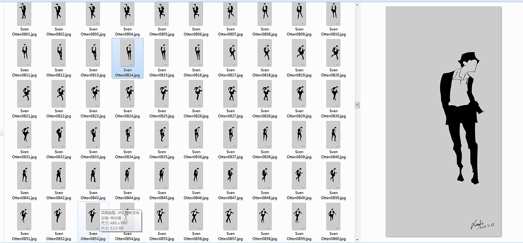Select the Otten0825.jpg thumbnail
The image size is (523, 243).
coord(162,94)
